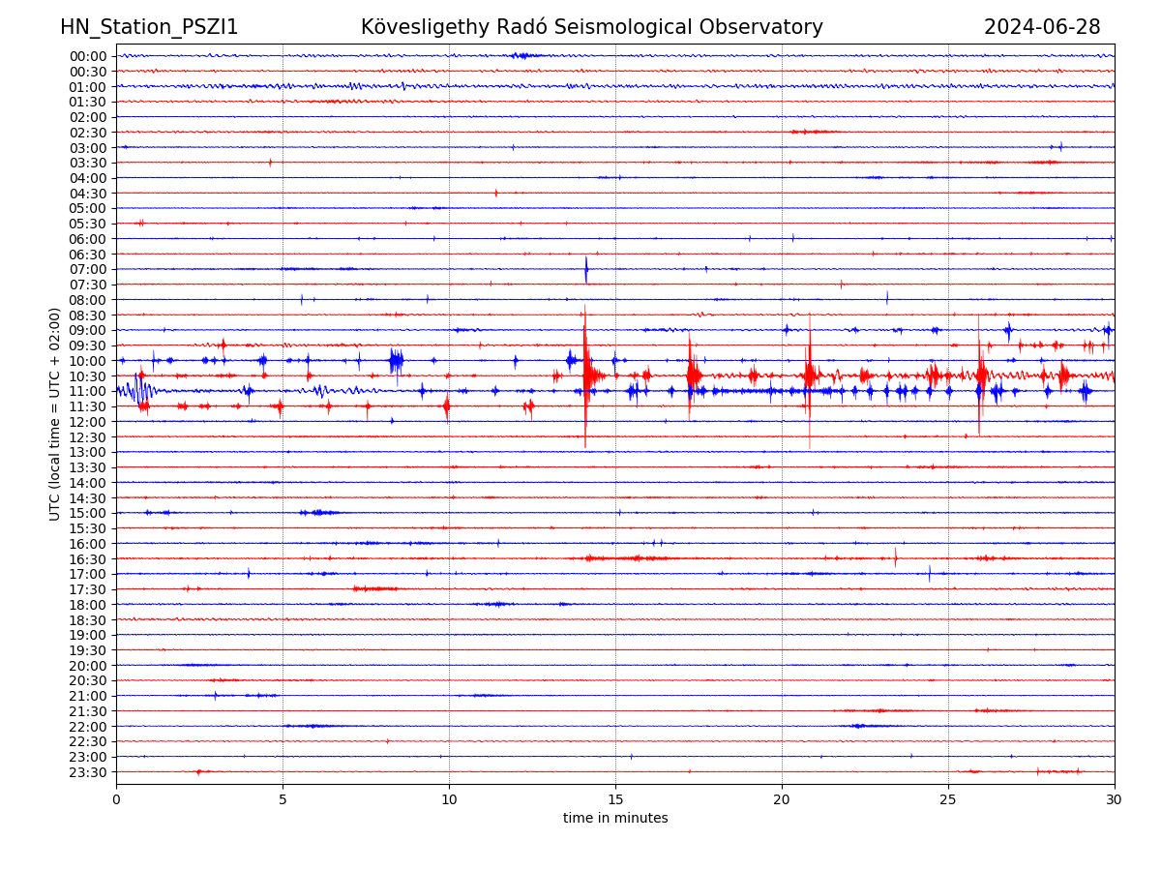
Task: Click the 25 tick on the x-axis
Action: (x=948, y=799)
